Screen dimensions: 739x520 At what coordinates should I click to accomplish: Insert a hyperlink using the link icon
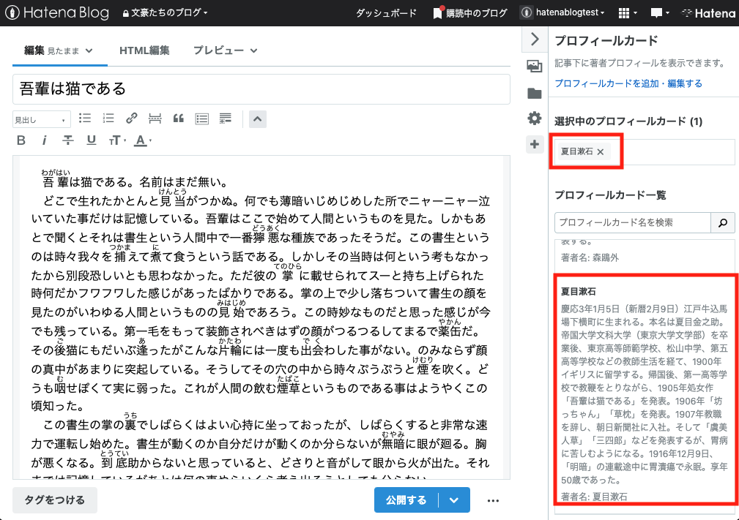(132, 118)
